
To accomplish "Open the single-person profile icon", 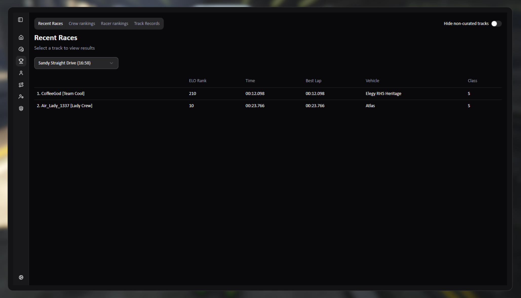I will 21,73.
